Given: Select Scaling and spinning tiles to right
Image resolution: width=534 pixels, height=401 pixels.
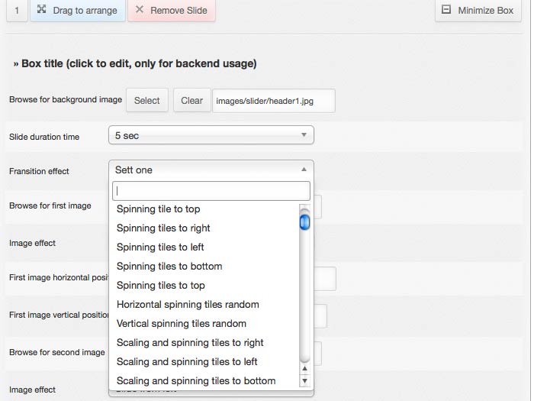Looking at the screenshot, I should pyautogui.click(x=190, y=343).
